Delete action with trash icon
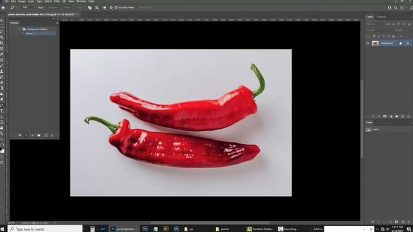This screenshot has width=413, height=232. coord(52,135)
